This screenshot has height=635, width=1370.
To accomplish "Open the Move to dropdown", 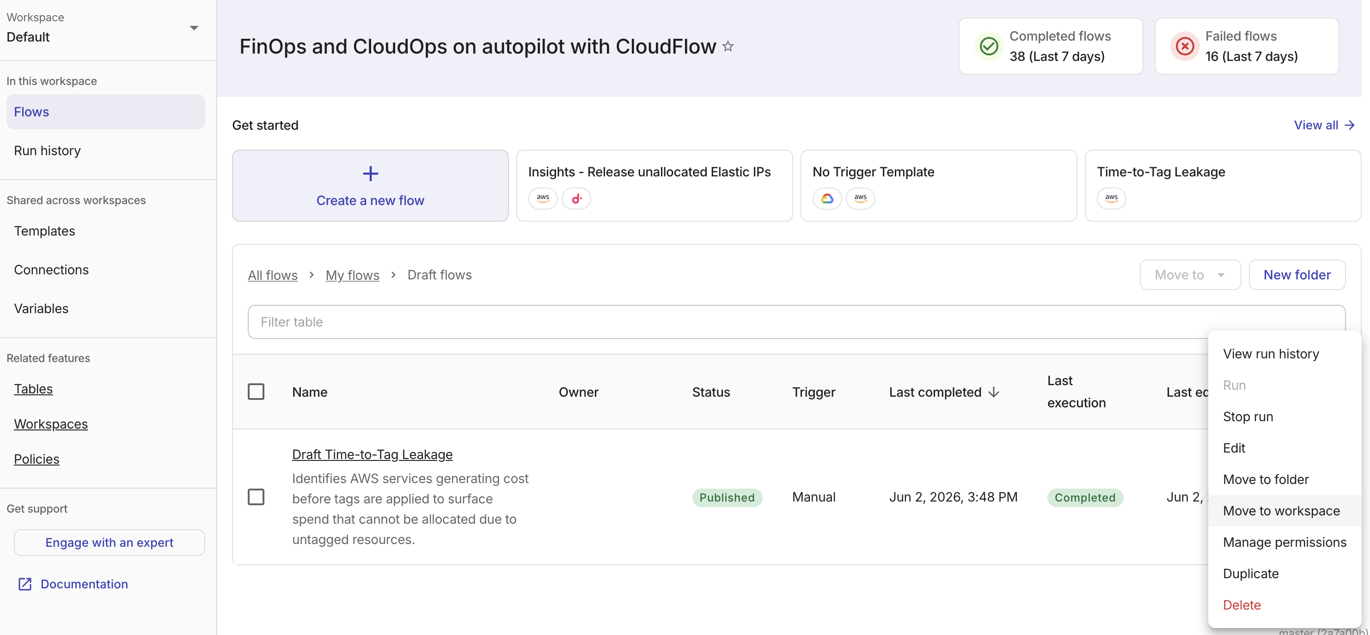I will [1190, 275].
